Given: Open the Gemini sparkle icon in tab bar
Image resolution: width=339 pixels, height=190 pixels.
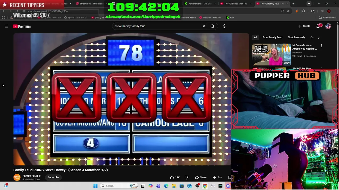Looking at the screenshot, I should (x=309, y=4).
